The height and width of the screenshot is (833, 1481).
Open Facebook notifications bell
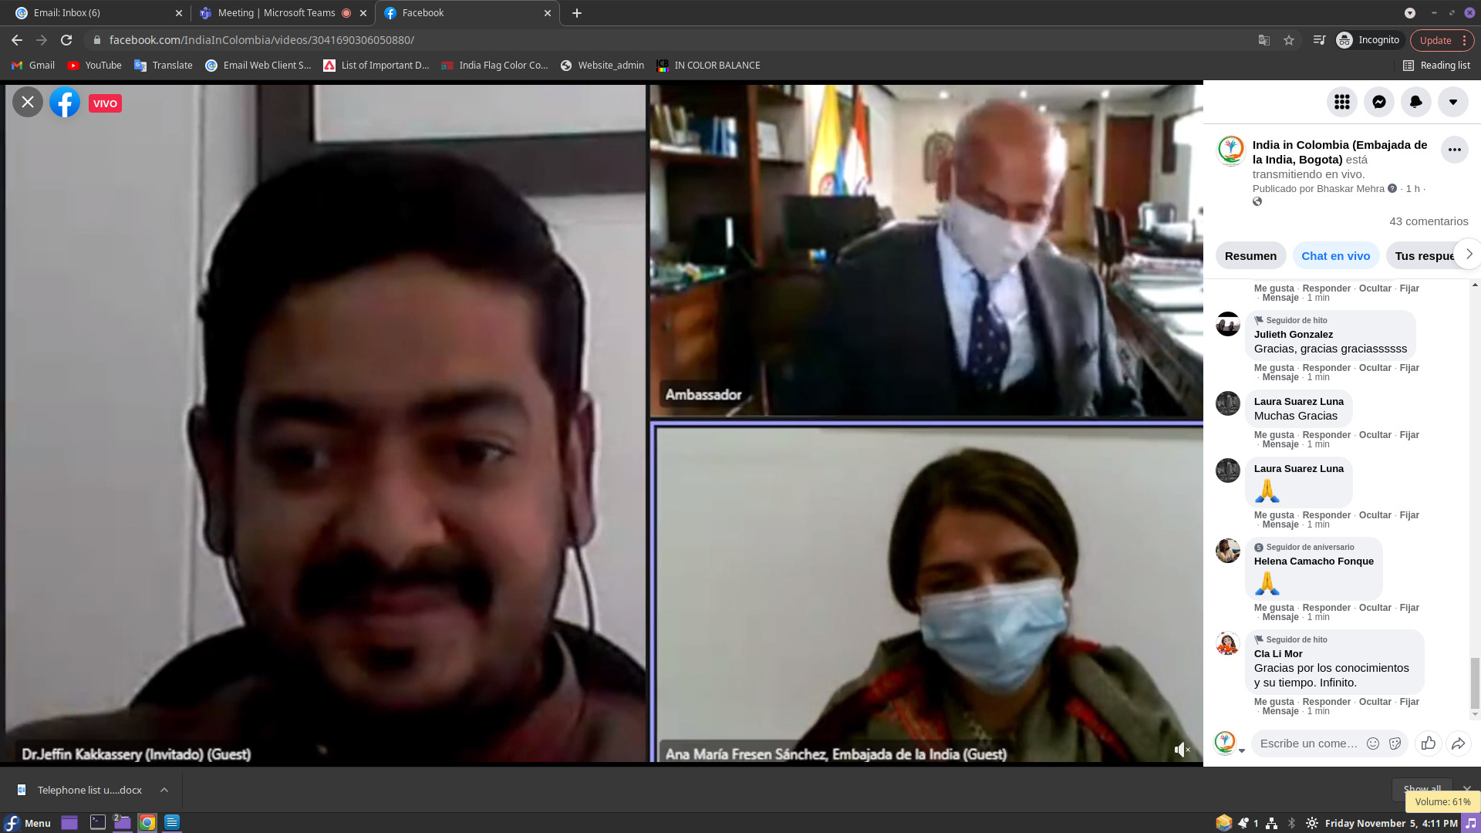[x=1415, y=102]
